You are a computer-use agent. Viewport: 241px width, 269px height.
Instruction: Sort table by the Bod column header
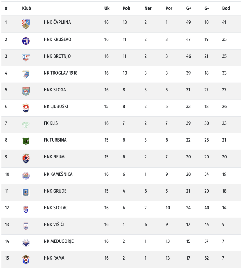(x=226, y=8)
